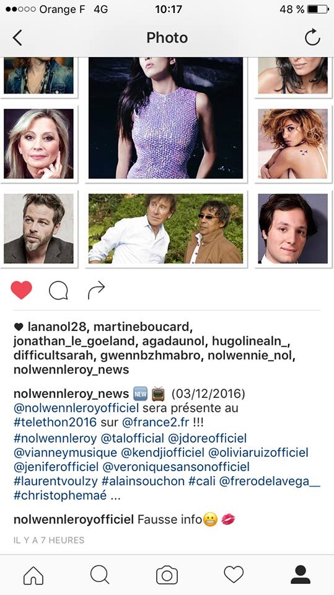Open nolwennleroy_news profile from caption
The height and width of the screenshot is (595, 334).
tap(71, 394)
